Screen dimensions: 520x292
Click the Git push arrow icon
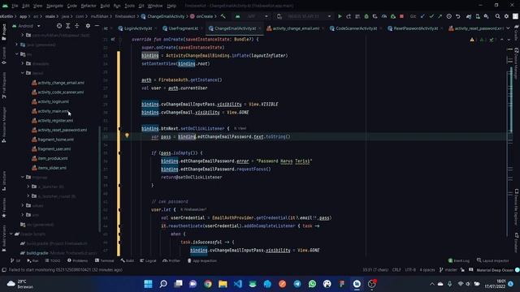(x=440, y=16)
